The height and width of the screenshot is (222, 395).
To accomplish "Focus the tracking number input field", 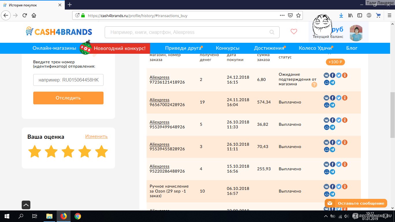I will pyautogui.click(x=68, y=80).
